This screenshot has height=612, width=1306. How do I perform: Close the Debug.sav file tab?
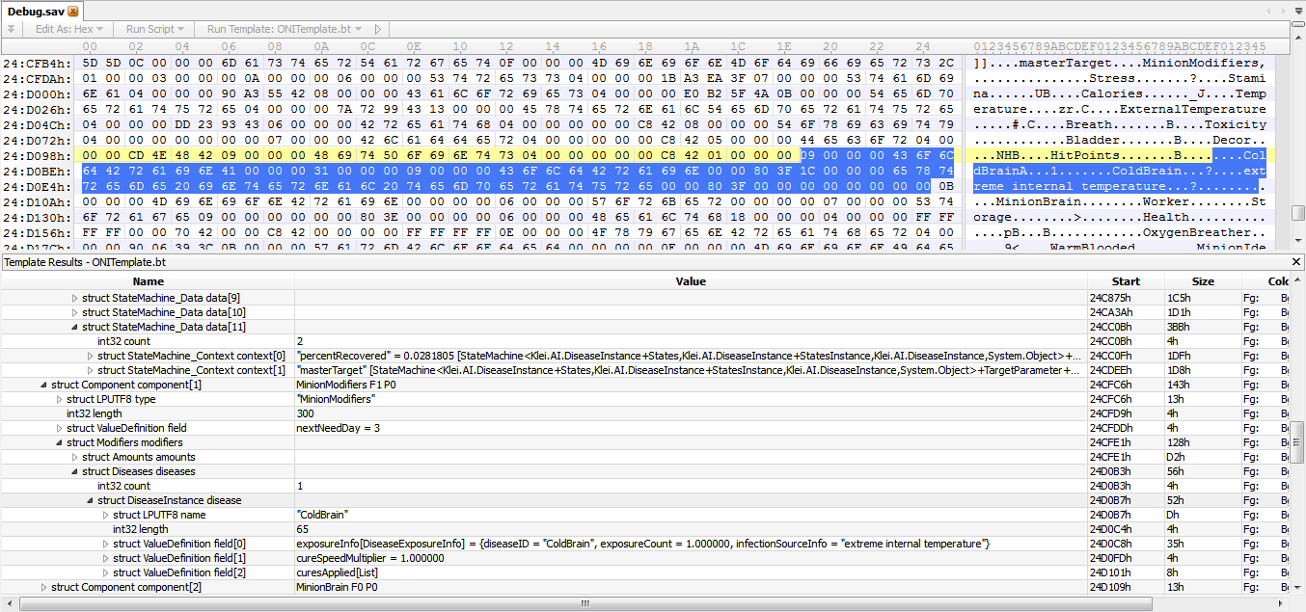coord(72,11)
